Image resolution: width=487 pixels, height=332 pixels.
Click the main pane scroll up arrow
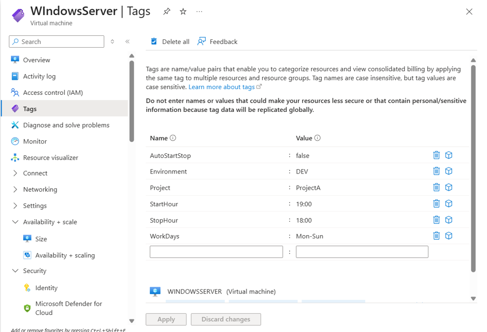474,60
